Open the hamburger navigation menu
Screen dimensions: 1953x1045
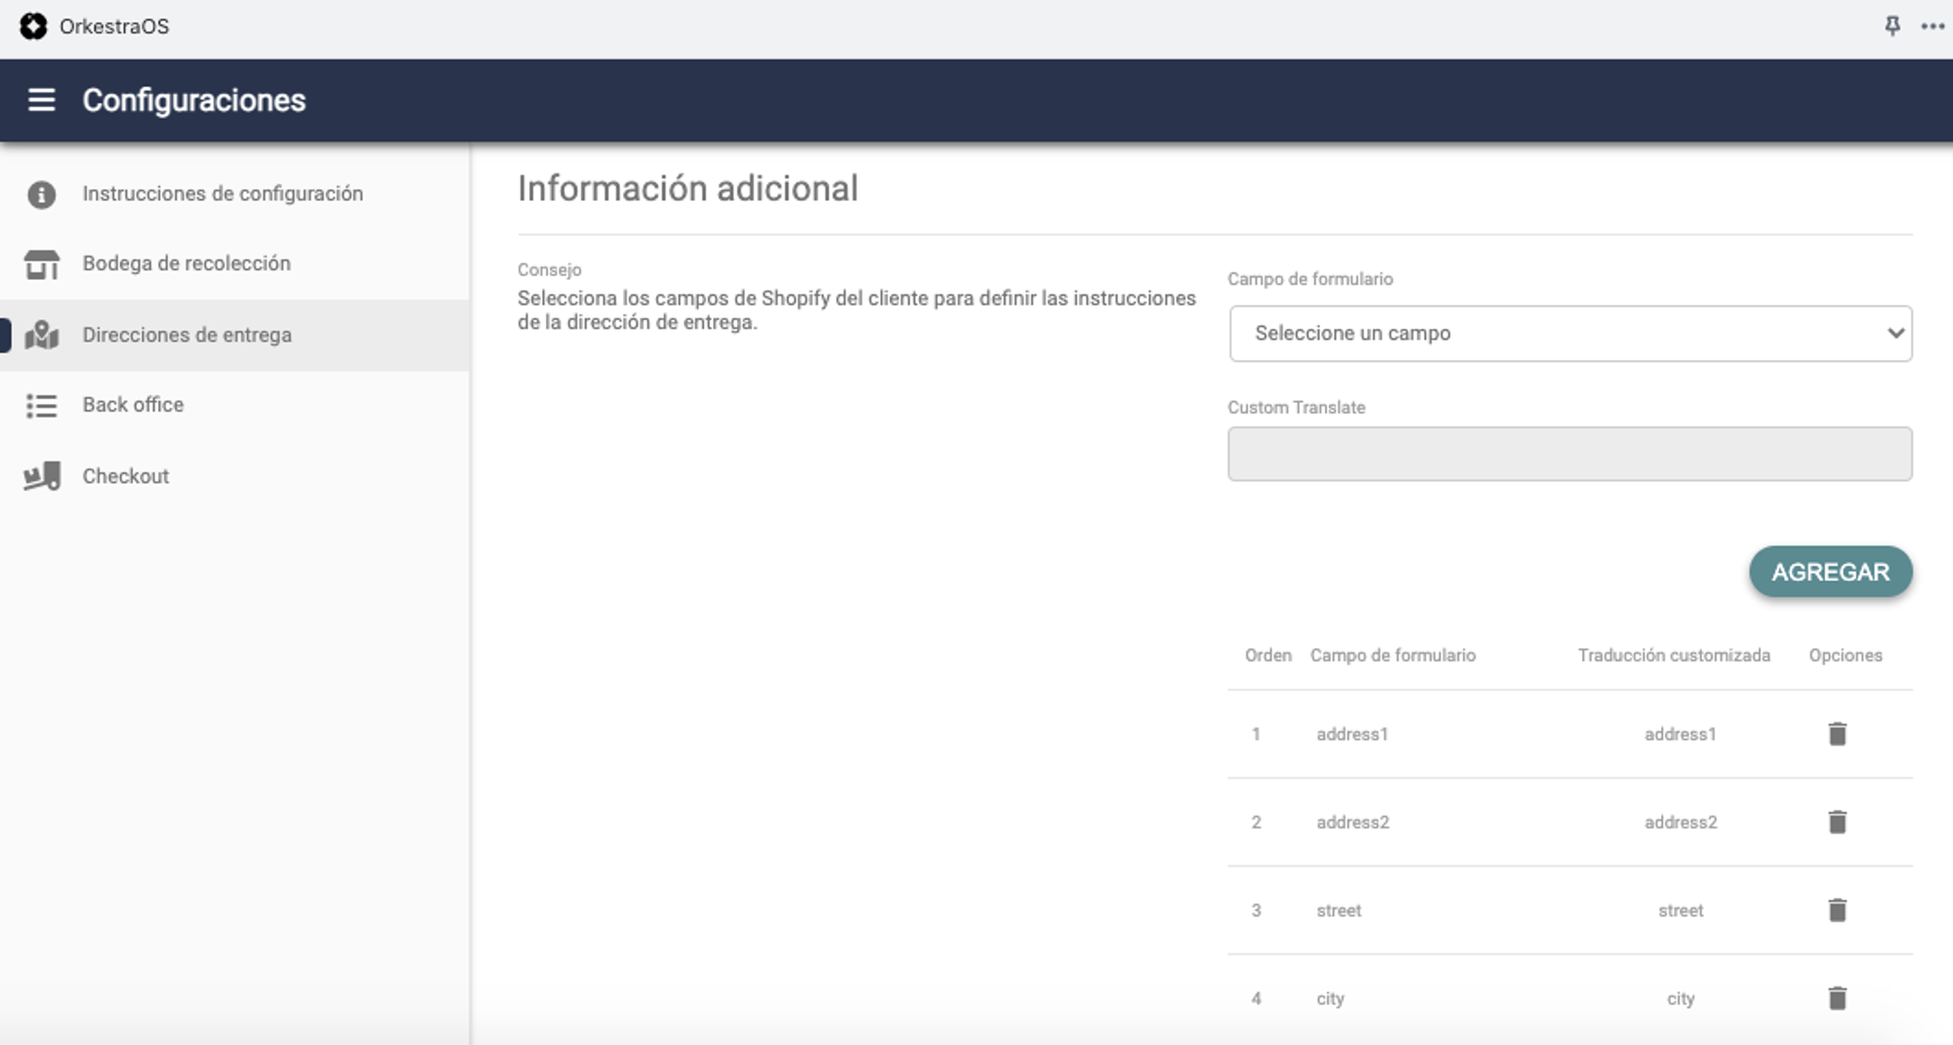coord(41,100)
